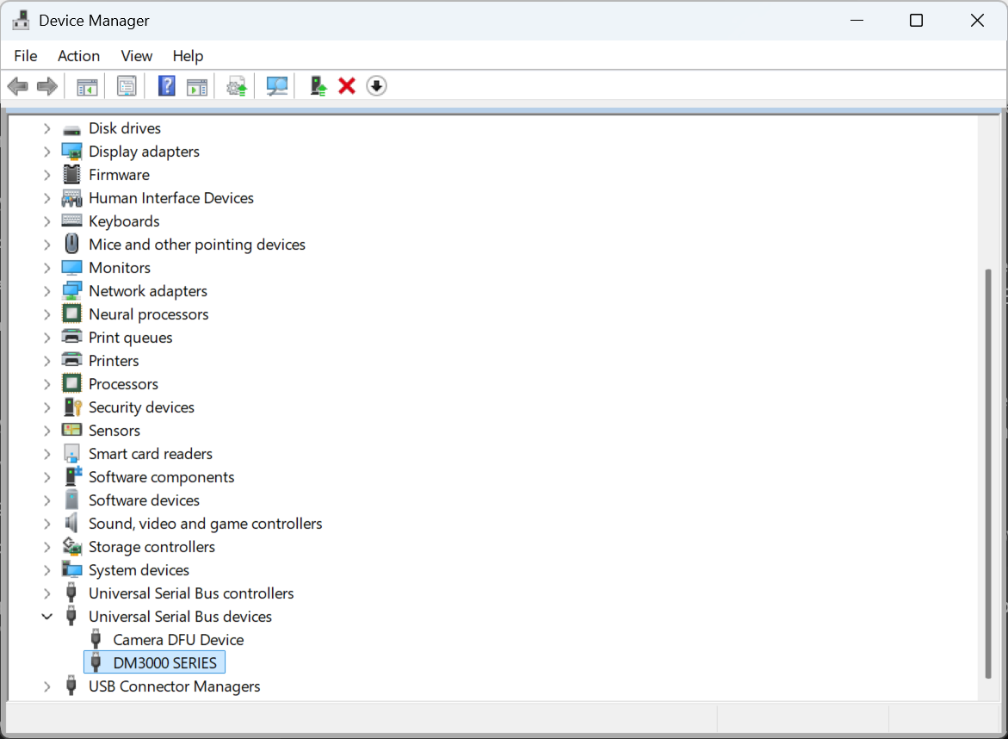This screenshot has width=1008, height=739.
Task: Open the File menu
Action: point(26,56)
